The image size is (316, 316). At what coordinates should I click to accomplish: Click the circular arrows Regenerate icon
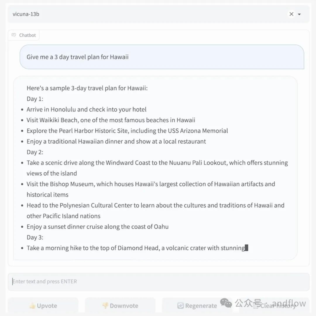(x=180, y=306)
